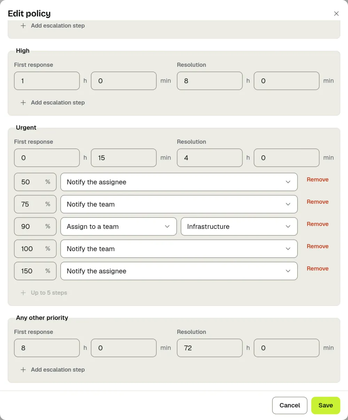348x420 pixels.
Task: Open action dropdown on the 50% step
Action: pos(179,182)
